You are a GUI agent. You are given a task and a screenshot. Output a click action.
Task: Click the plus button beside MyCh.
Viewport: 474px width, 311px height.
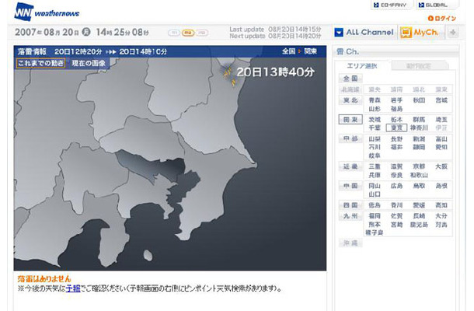(x=453, y=33)
